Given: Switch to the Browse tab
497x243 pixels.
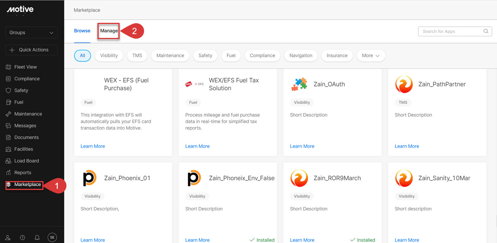Looking at the screenshot, I should coord(82,31).
